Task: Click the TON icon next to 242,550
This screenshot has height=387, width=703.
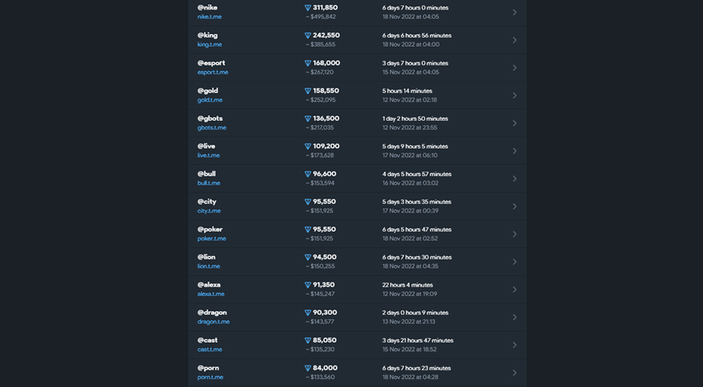Action: pos(307,36)
